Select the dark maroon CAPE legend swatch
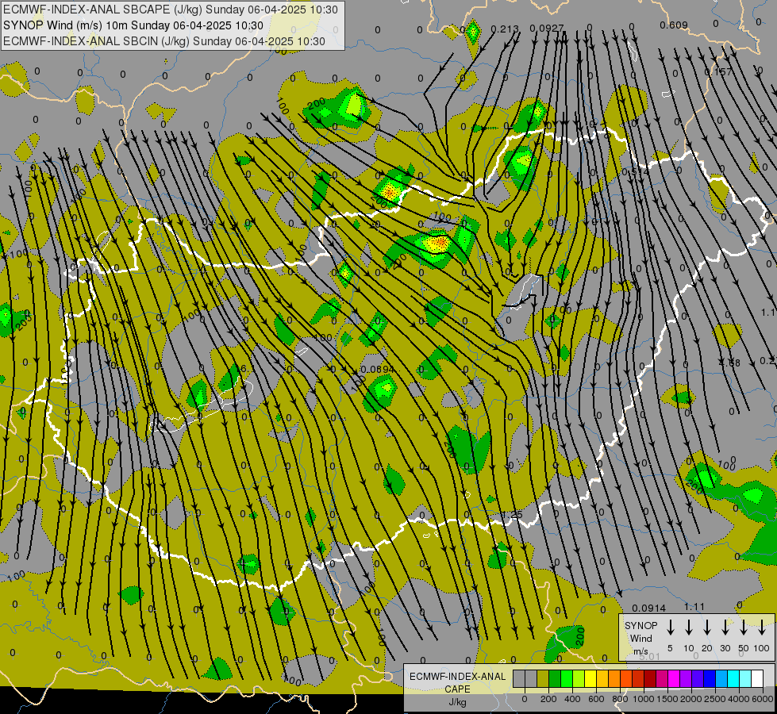This screenshot has width=777, height=714. point(650,678)
